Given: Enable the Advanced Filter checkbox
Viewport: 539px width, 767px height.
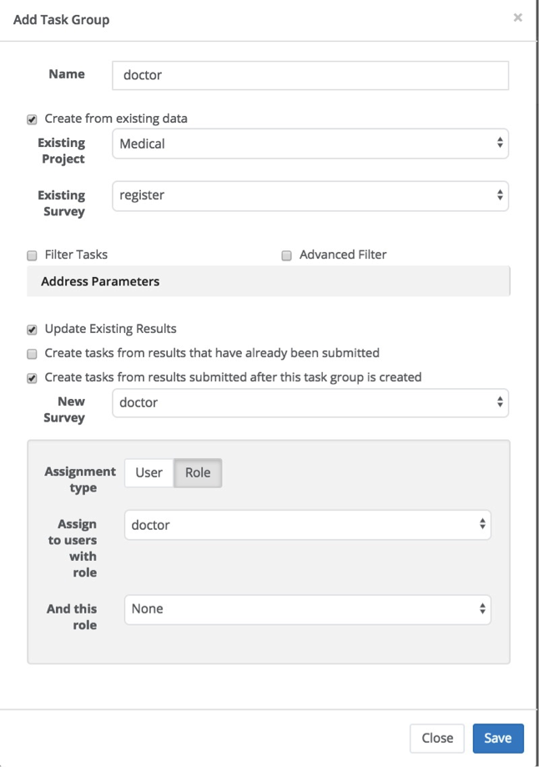Looking at the screenshot, I should click(x=286, y=255).
